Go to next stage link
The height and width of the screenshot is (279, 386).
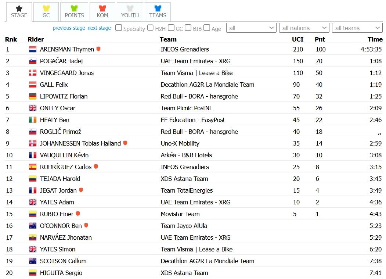[x=99, y=28]
